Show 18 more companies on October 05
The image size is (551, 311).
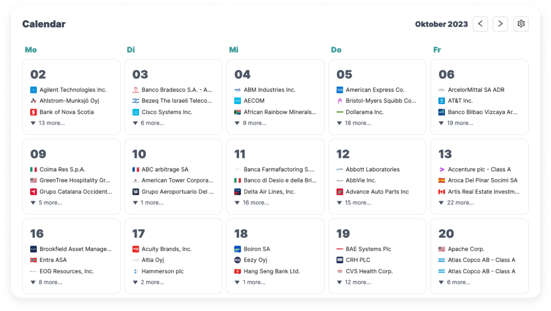354,123
